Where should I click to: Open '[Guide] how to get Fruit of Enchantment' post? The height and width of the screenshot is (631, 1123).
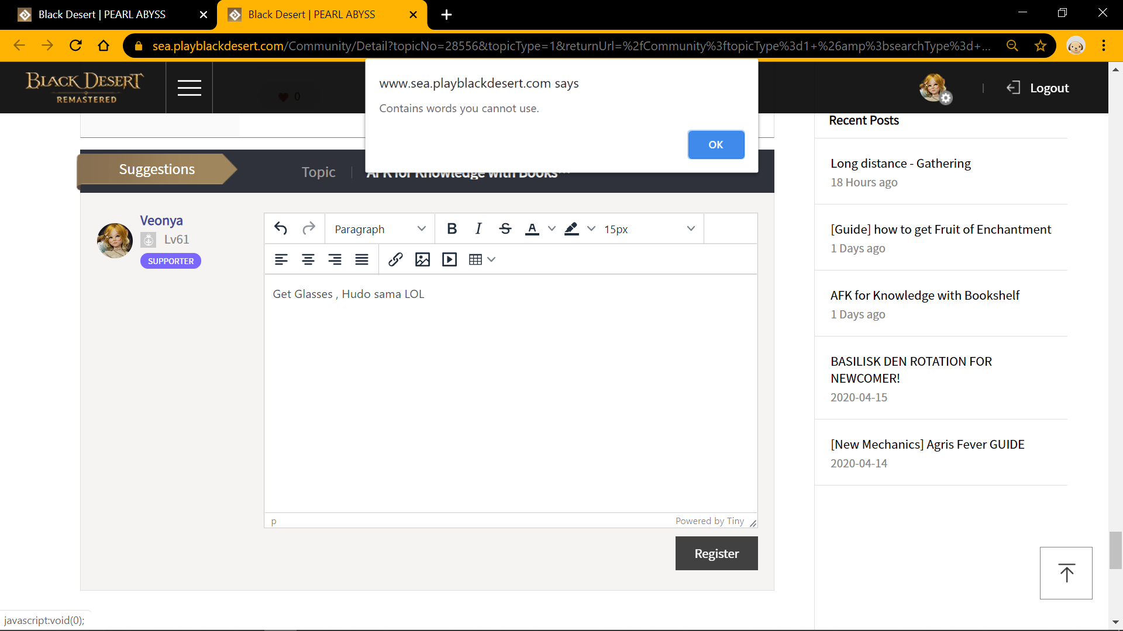(941, 230)
